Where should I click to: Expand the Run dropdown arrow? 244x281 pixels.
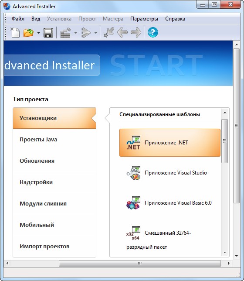[95, 33]
